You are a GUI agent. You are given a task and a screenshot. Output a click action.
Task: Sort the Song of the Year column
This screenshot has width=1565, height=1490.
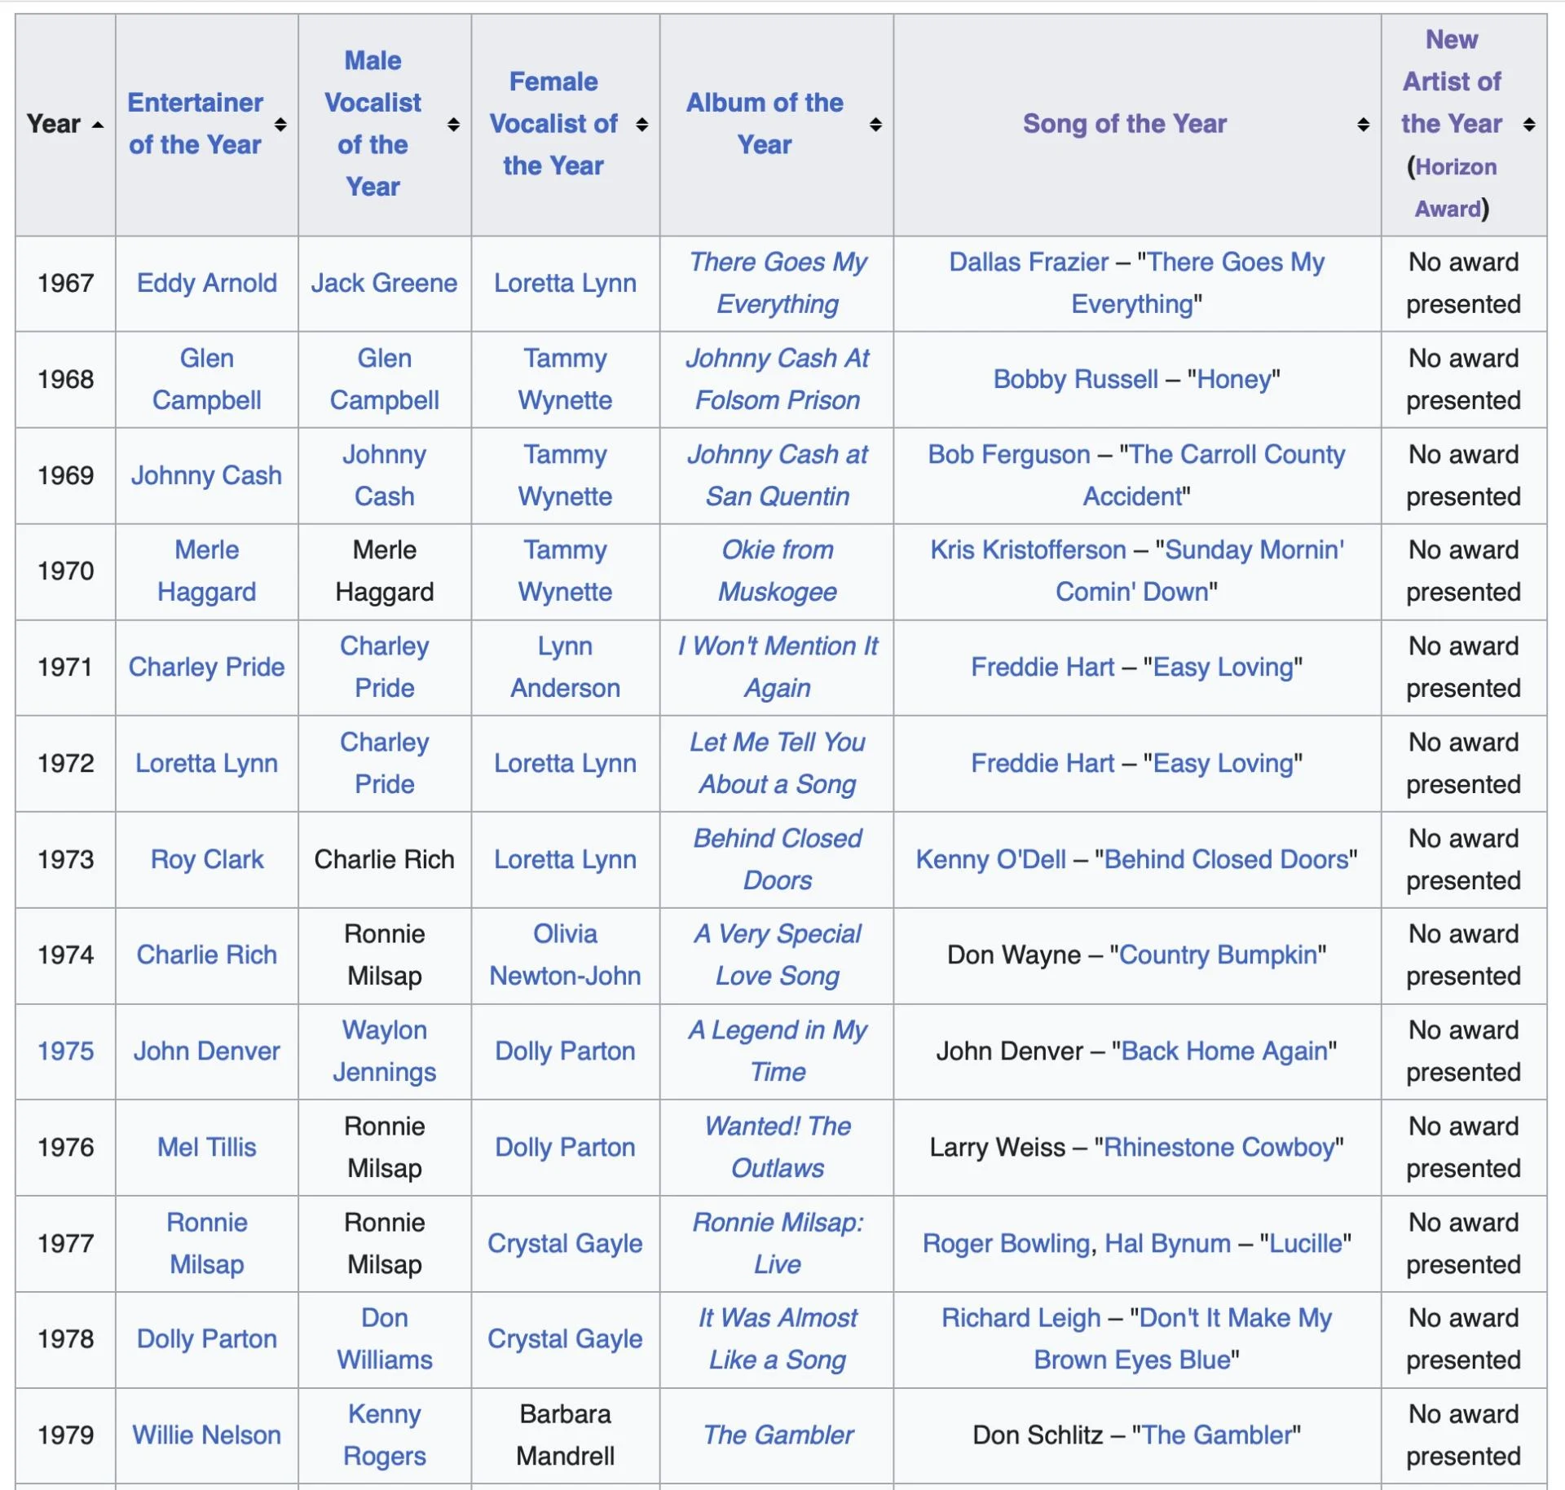pos(1363,125)
